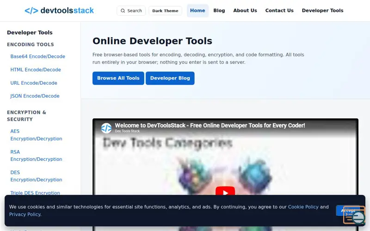Open Base64 Encode/Decode tool
The height and width of the screenshot is (231, 370).
[38, 56]
